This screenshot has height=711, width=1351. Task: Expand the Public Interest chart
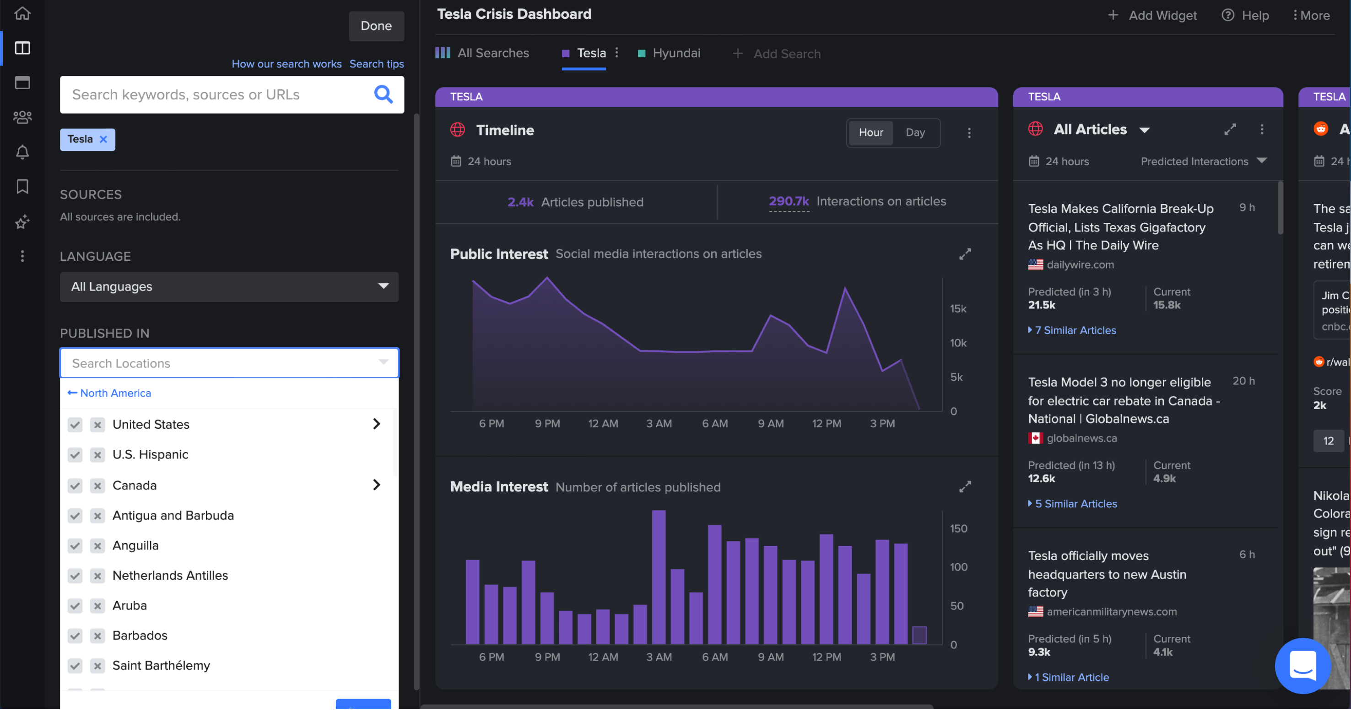click(x=965, y=254)
